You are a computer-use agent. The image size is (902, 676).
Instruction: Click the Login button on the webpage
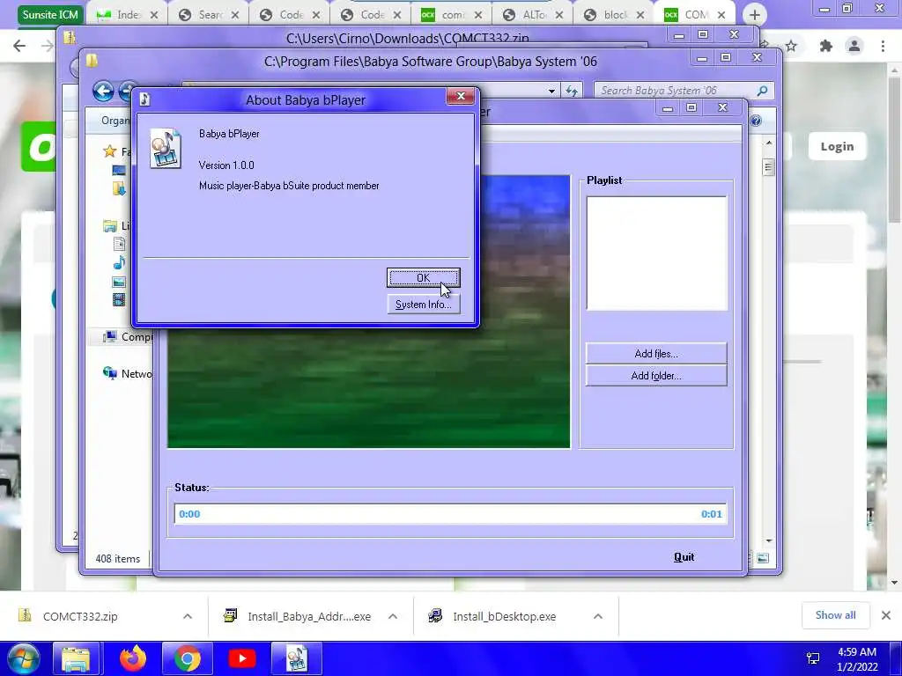837,147
